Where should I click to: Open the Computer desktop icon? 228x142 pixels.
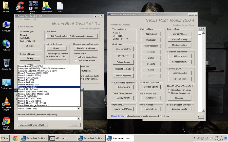click(x=6, y=27)
